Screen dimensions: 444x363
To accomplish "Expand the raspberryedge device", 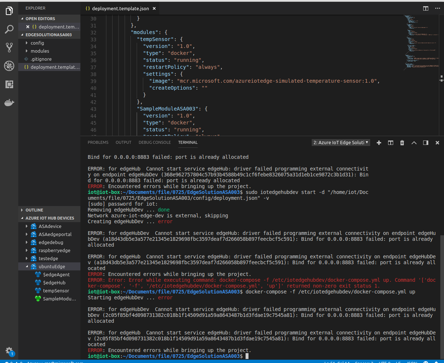I will [27, 250].
